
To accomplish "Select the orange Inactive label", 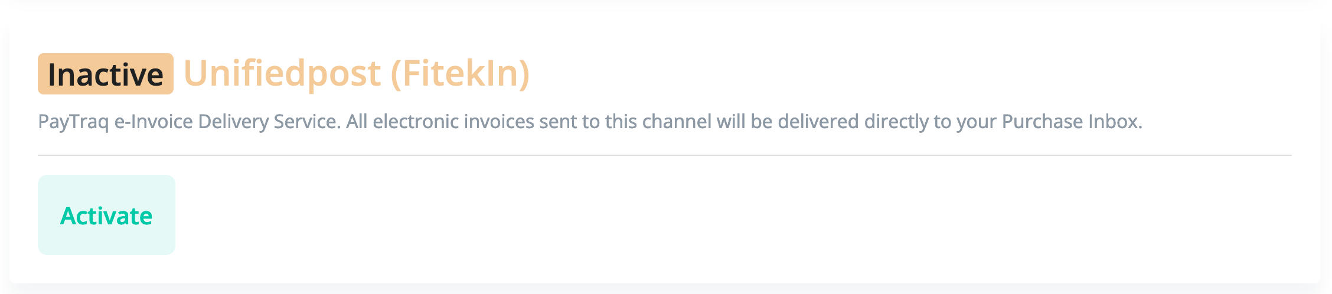I will [x=105, y=74].
